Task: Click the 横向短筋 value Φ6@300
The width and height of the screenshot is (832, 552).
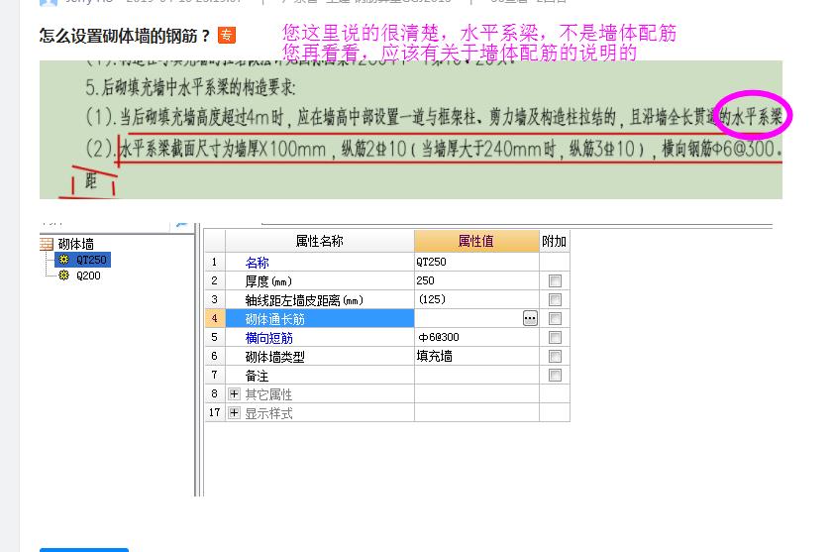Action: [x=476, y=337]
